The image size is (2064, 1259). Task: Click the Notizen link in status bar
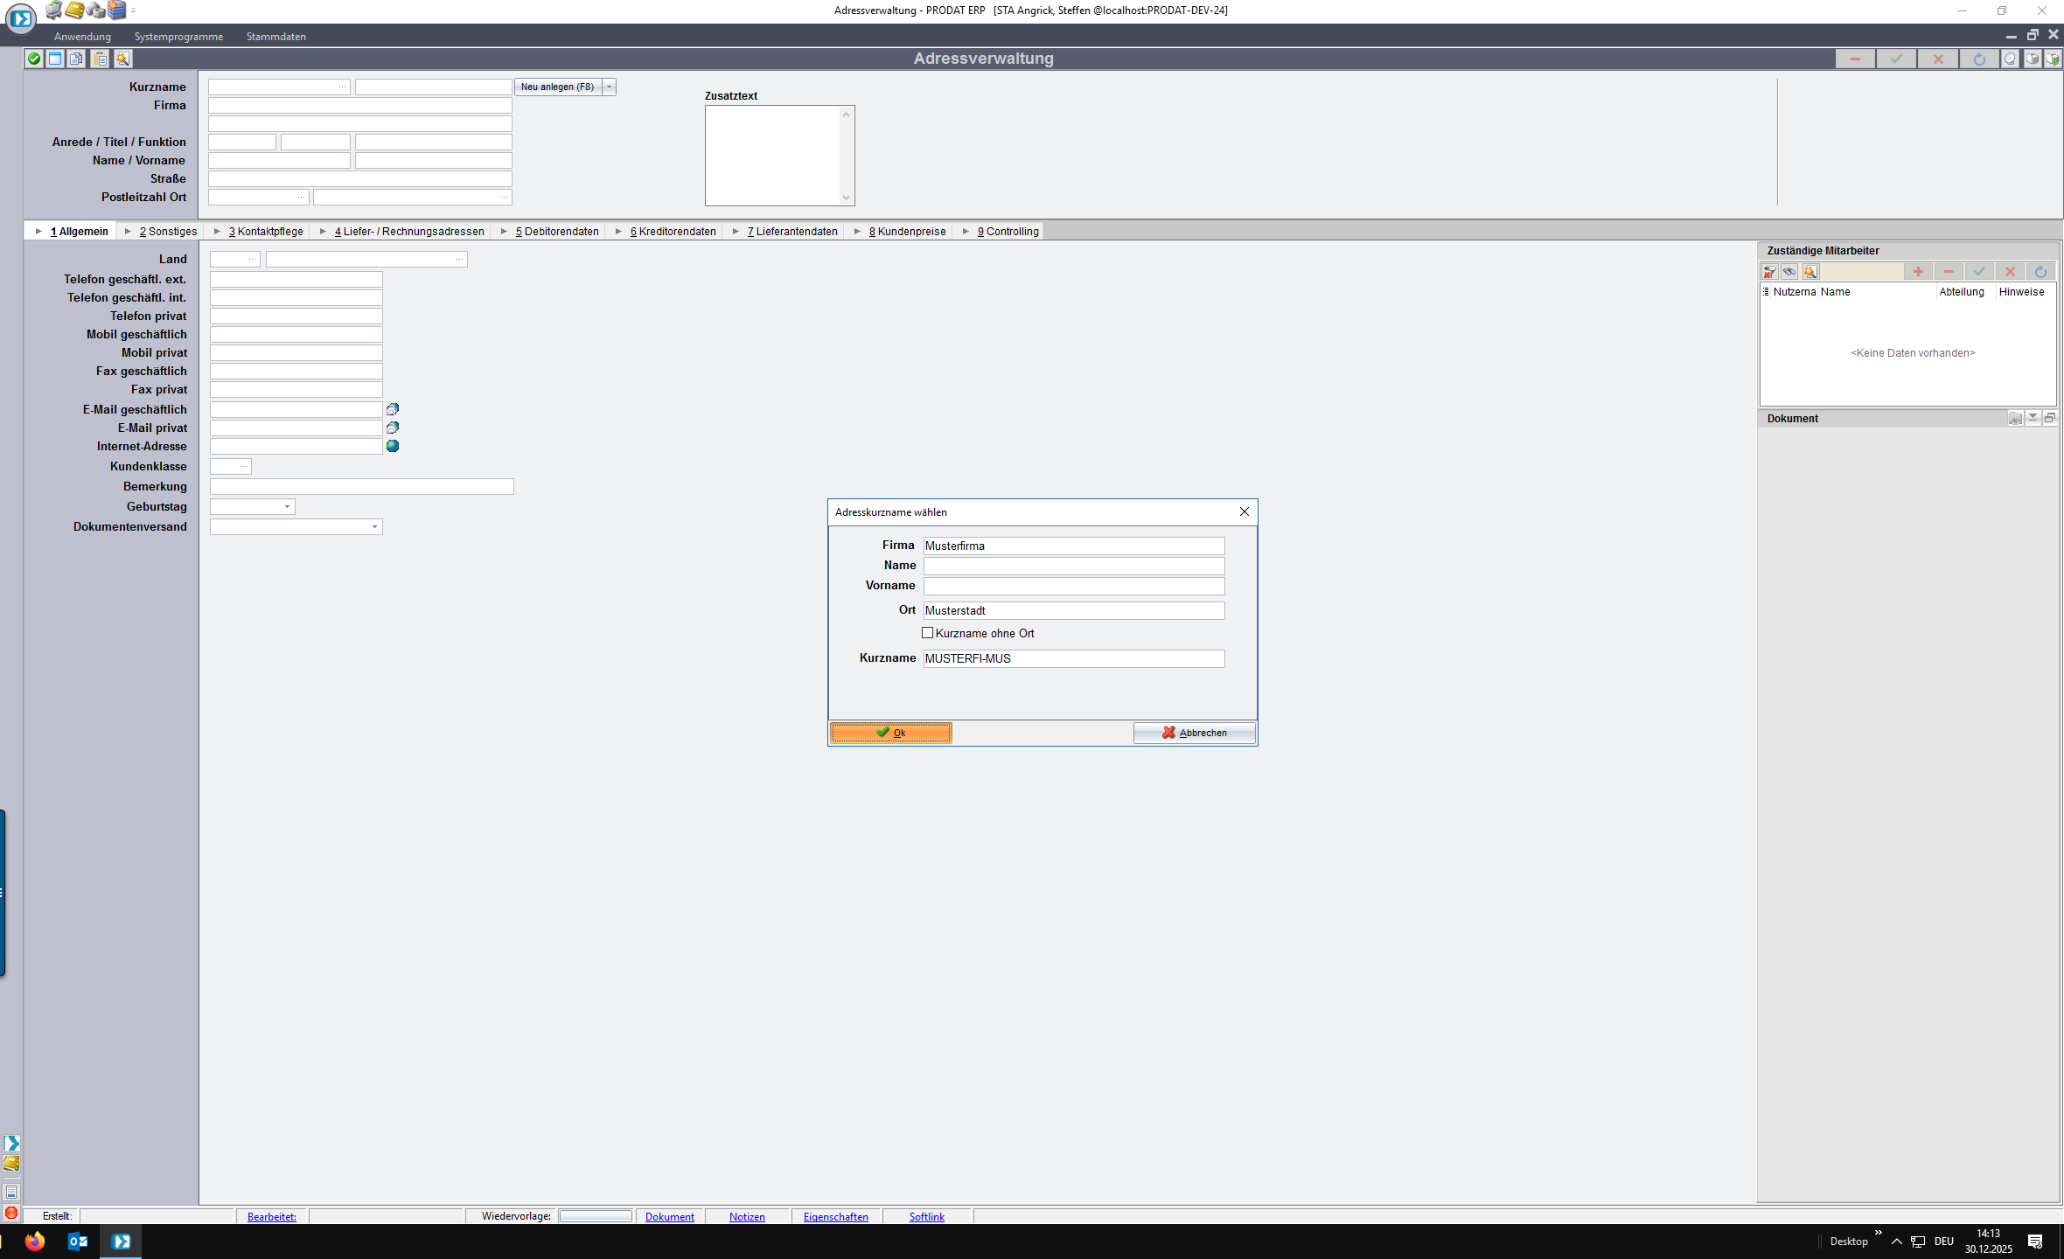pyautogui.click(x=747, y=1217)
